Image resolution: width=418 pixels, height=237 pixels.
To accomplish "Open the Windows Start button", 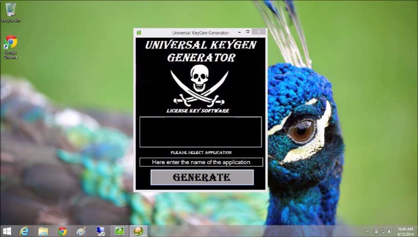I will pyautogui.click(x=7, y=231).
